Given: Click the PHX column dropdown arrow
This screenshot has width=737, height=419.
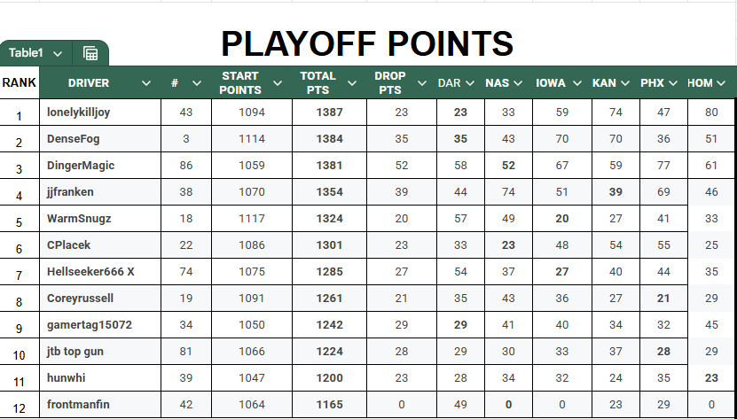Looking at the screenshot, I should (x=672, y=83).
